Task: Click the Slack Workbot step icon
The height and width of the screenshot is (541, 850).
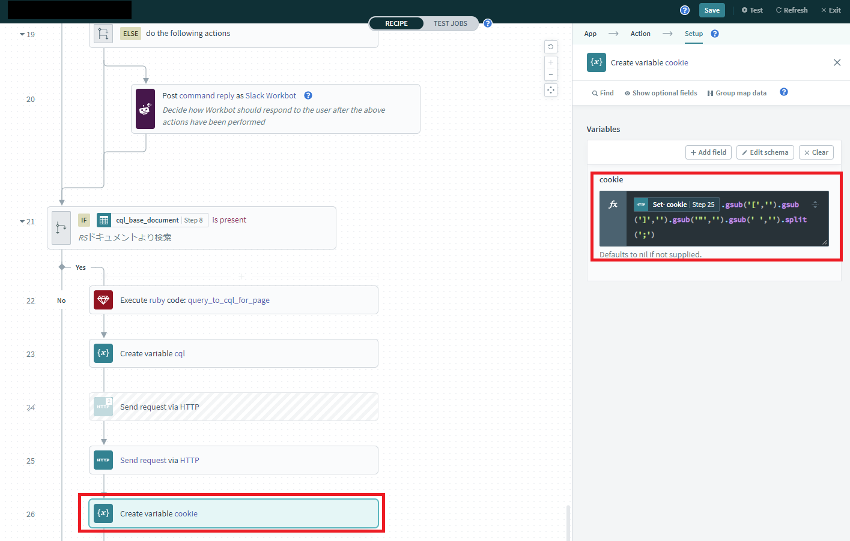Action: coord(145,109)
